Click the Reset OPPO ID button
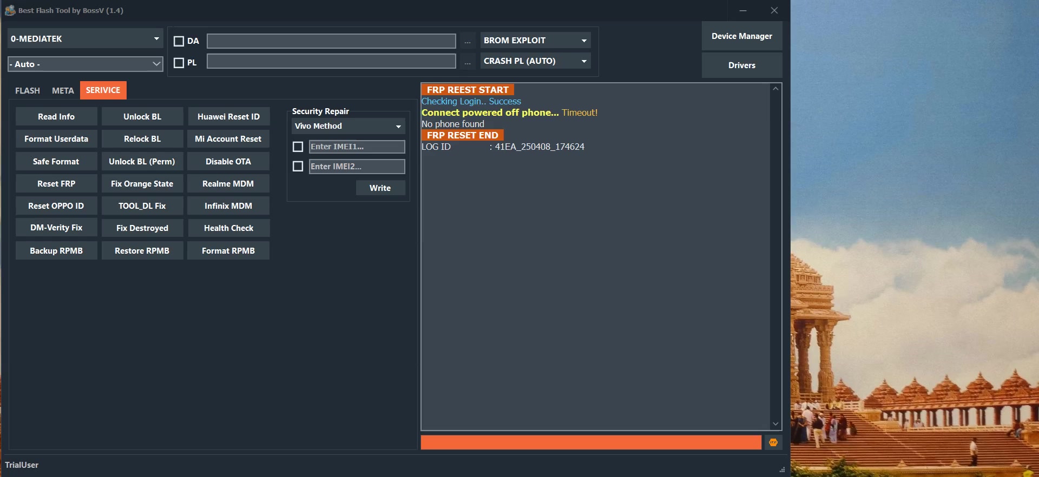The image size is (1039, 477). [x=56, y=206]
